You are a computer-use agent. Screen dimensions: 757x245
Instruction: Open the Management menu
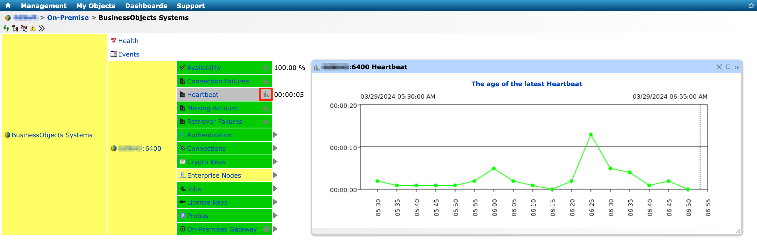(43, 6)
